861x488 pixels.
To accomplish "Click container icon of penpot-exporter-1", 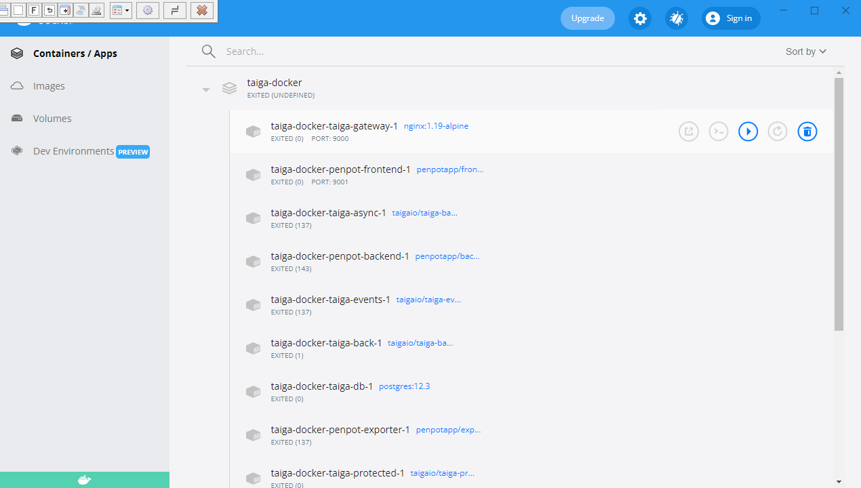I will (253, 435).
